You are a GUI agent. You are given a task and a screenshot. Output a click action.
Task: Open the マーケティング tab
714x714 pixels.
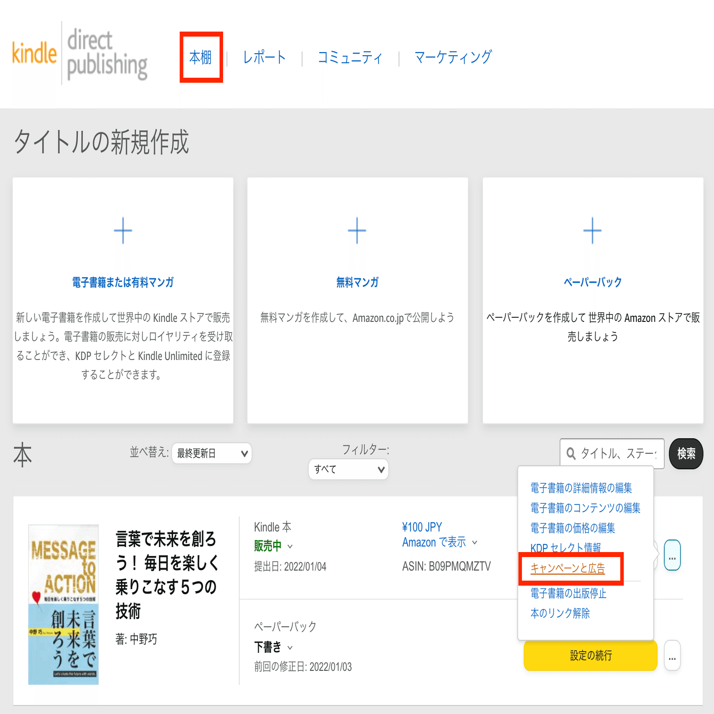(452, 57)
